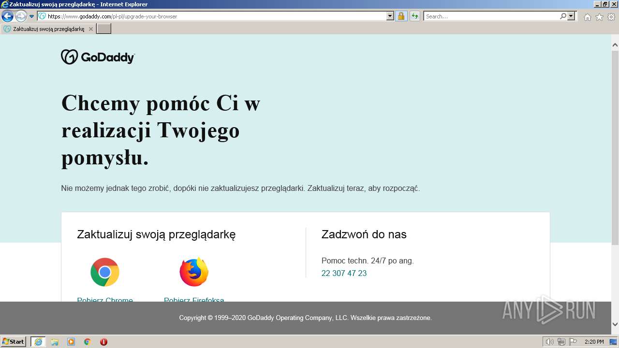619x348 pixels.
Task: Open Favorites star icon
Action: pos(599,17)
